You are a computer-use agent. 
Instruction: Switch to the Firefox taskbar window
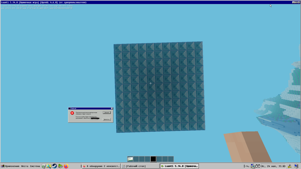point(101,166)
